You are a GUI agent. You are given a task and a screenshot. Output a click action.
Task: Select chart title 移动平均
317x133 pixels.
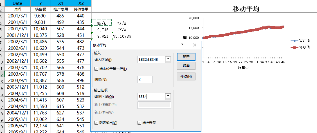pos(246,9)
